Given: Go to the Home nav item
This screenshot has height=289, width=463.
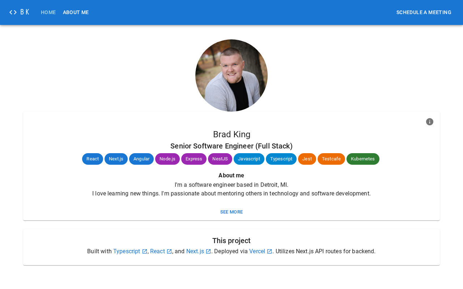Looking at the screenshot, I should coord(48,12).
